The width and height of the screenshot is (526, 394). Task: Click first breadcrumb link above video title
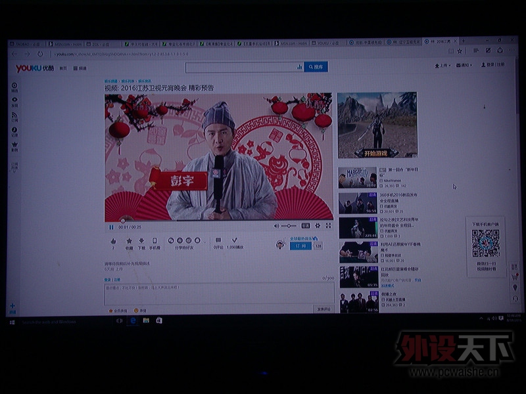111,81
